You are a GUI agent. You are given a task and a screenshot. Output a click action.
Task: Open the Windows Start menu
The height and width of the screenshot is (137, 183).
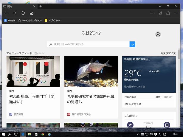(x=3, y=134)
